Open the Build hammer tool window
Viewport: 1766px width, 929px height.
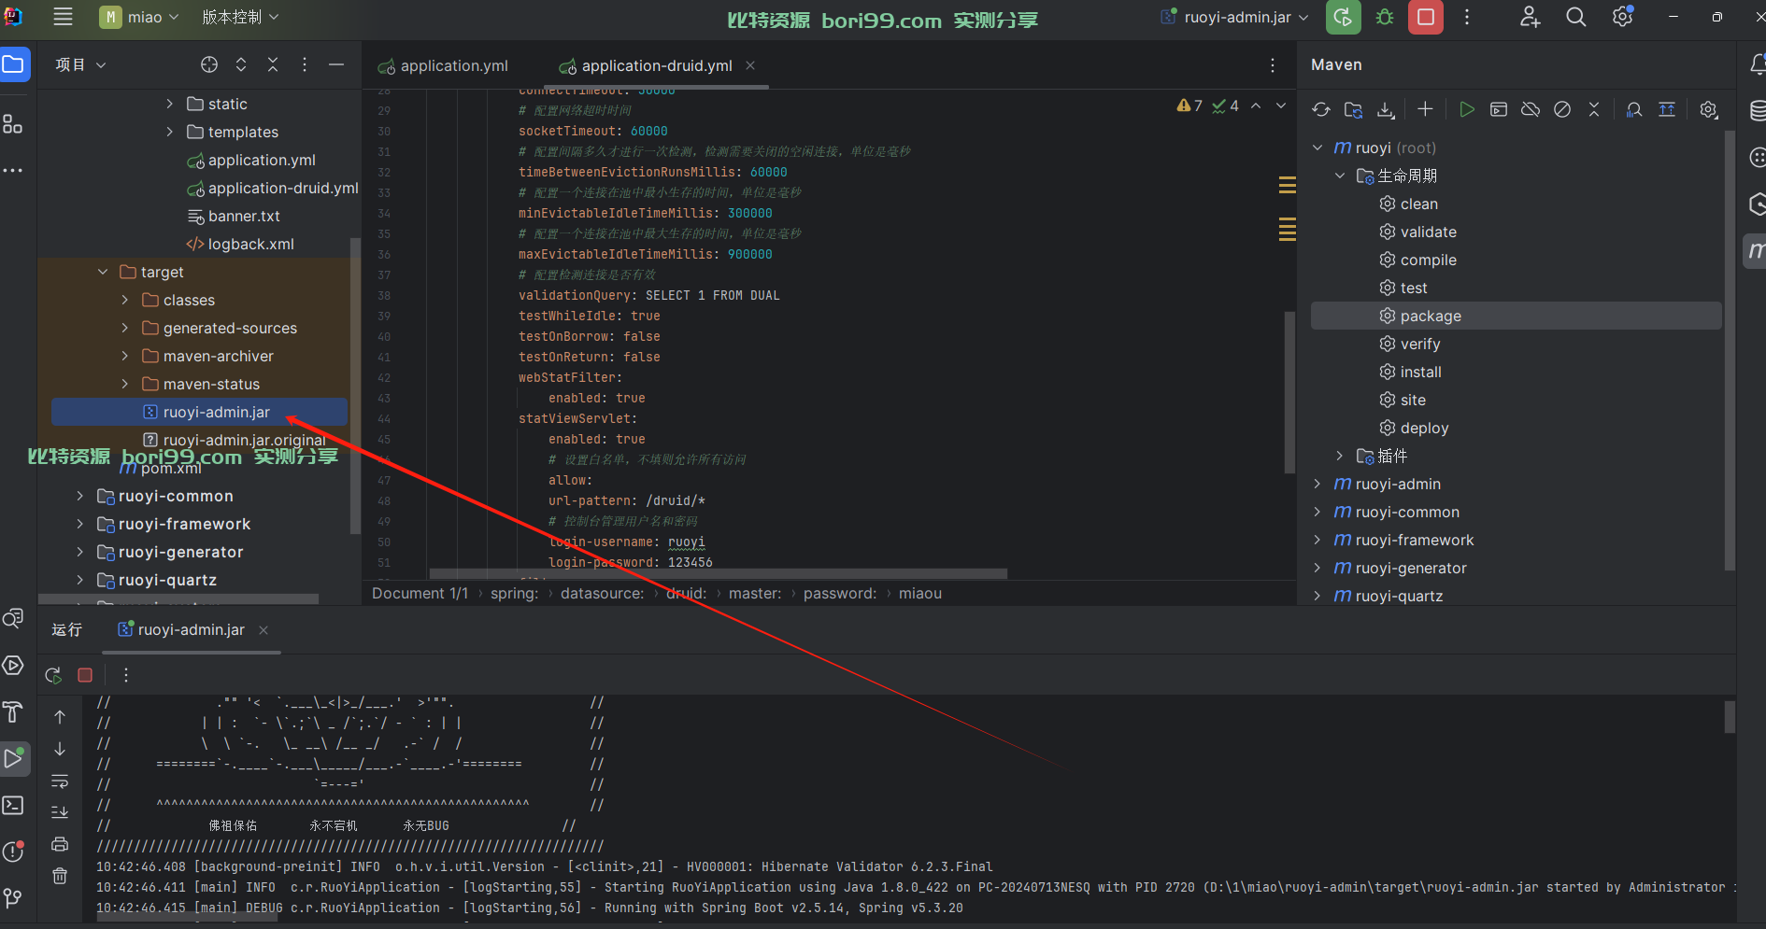pyautogui.click(x=13, y=712)
